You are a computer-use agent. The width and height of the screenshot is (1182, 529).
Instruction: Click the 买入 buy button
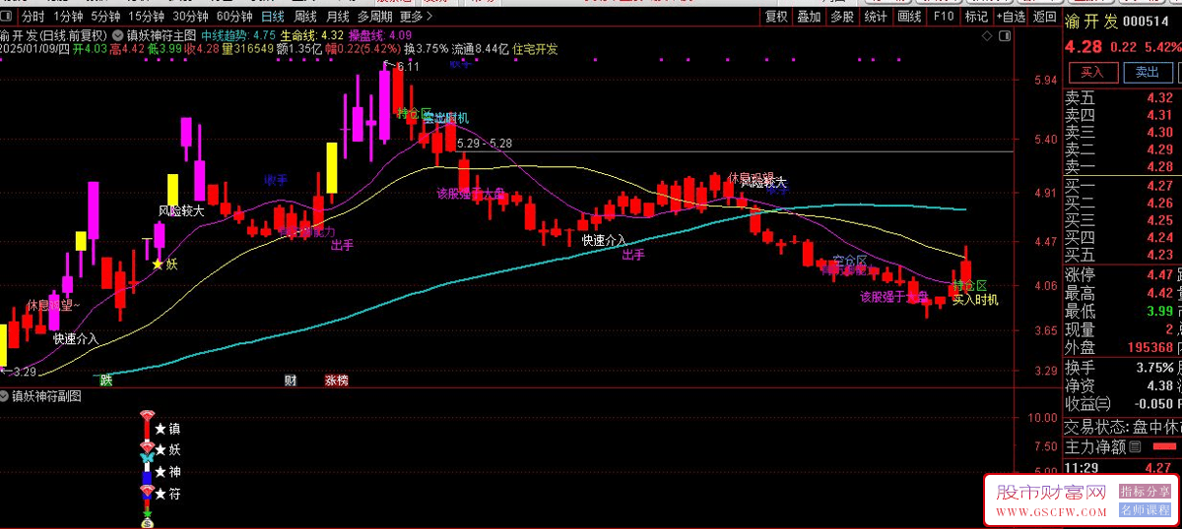[1092, 72]
